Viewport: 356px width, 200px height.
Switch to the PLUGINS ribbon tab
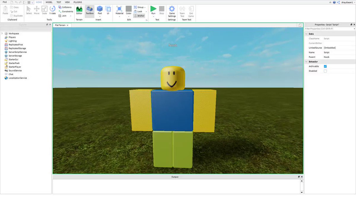[x=78, y=2]
